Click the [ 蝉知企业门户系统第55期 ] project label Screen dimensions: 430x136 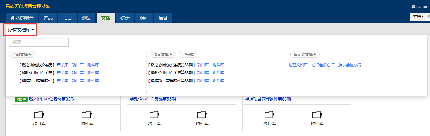tap(172, 73)
